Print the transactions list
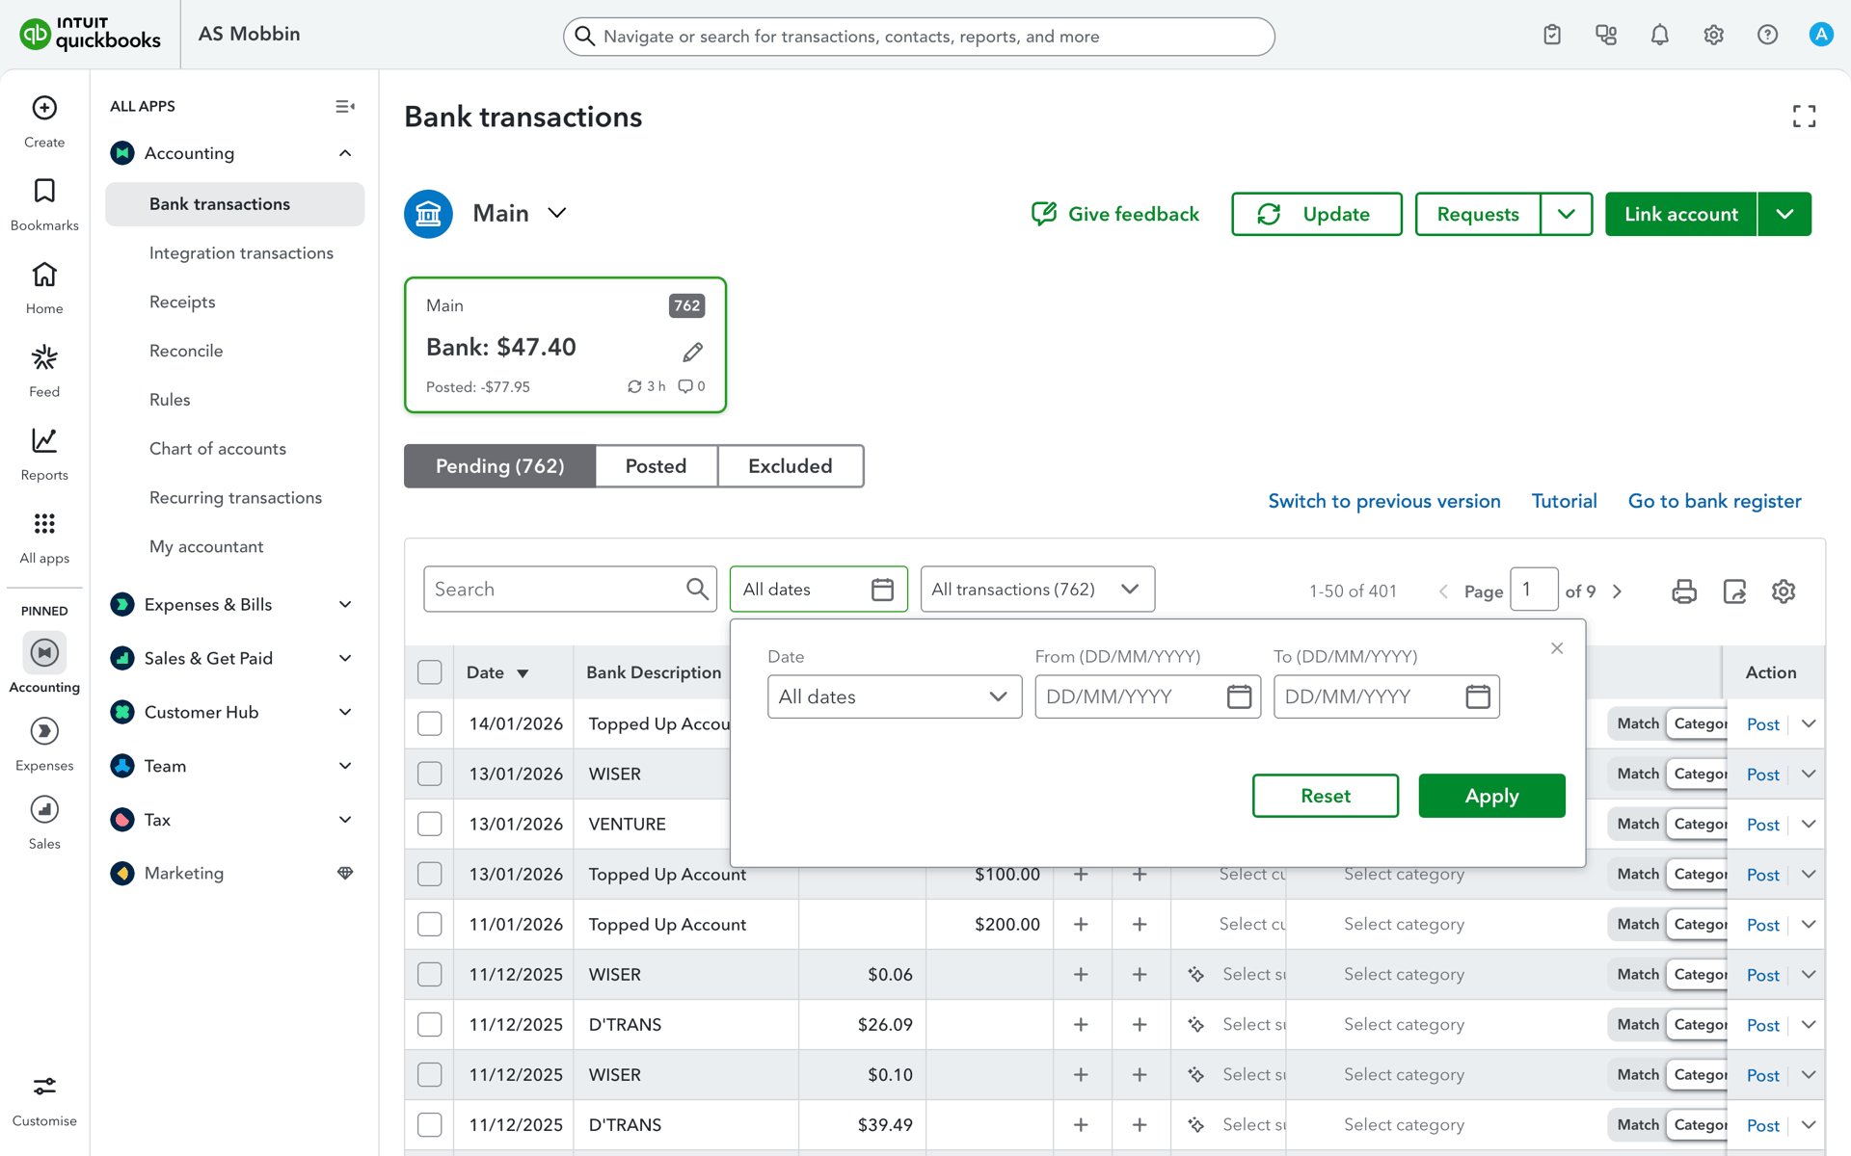The height and width of the screenshot is (1156, 1851). (x=1684, y=591)
